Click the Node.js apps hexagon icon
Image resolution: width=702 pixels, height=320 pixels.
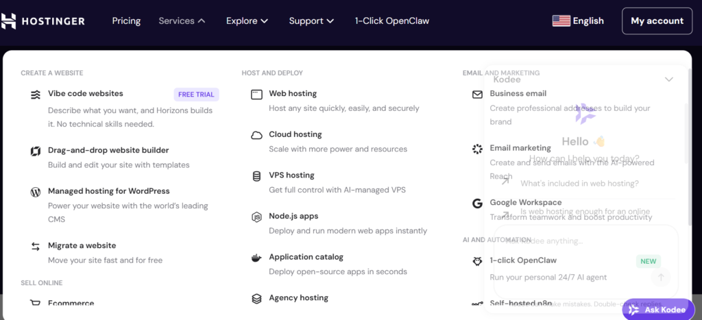coord(256,217)
